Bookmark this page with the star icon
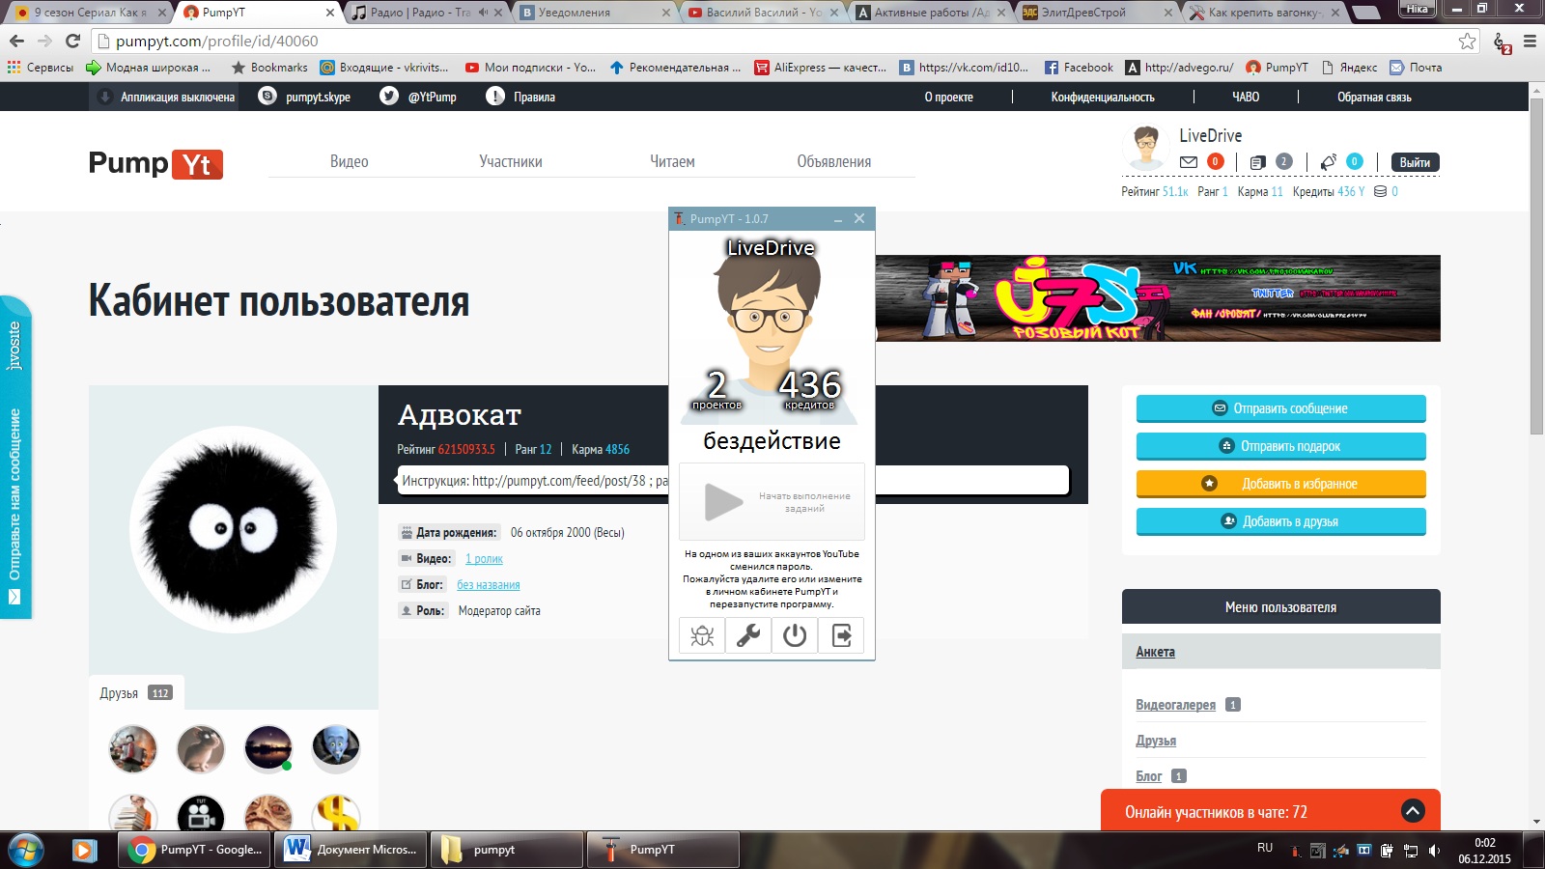1545x869 pixels. click(x=1468, y=41)
